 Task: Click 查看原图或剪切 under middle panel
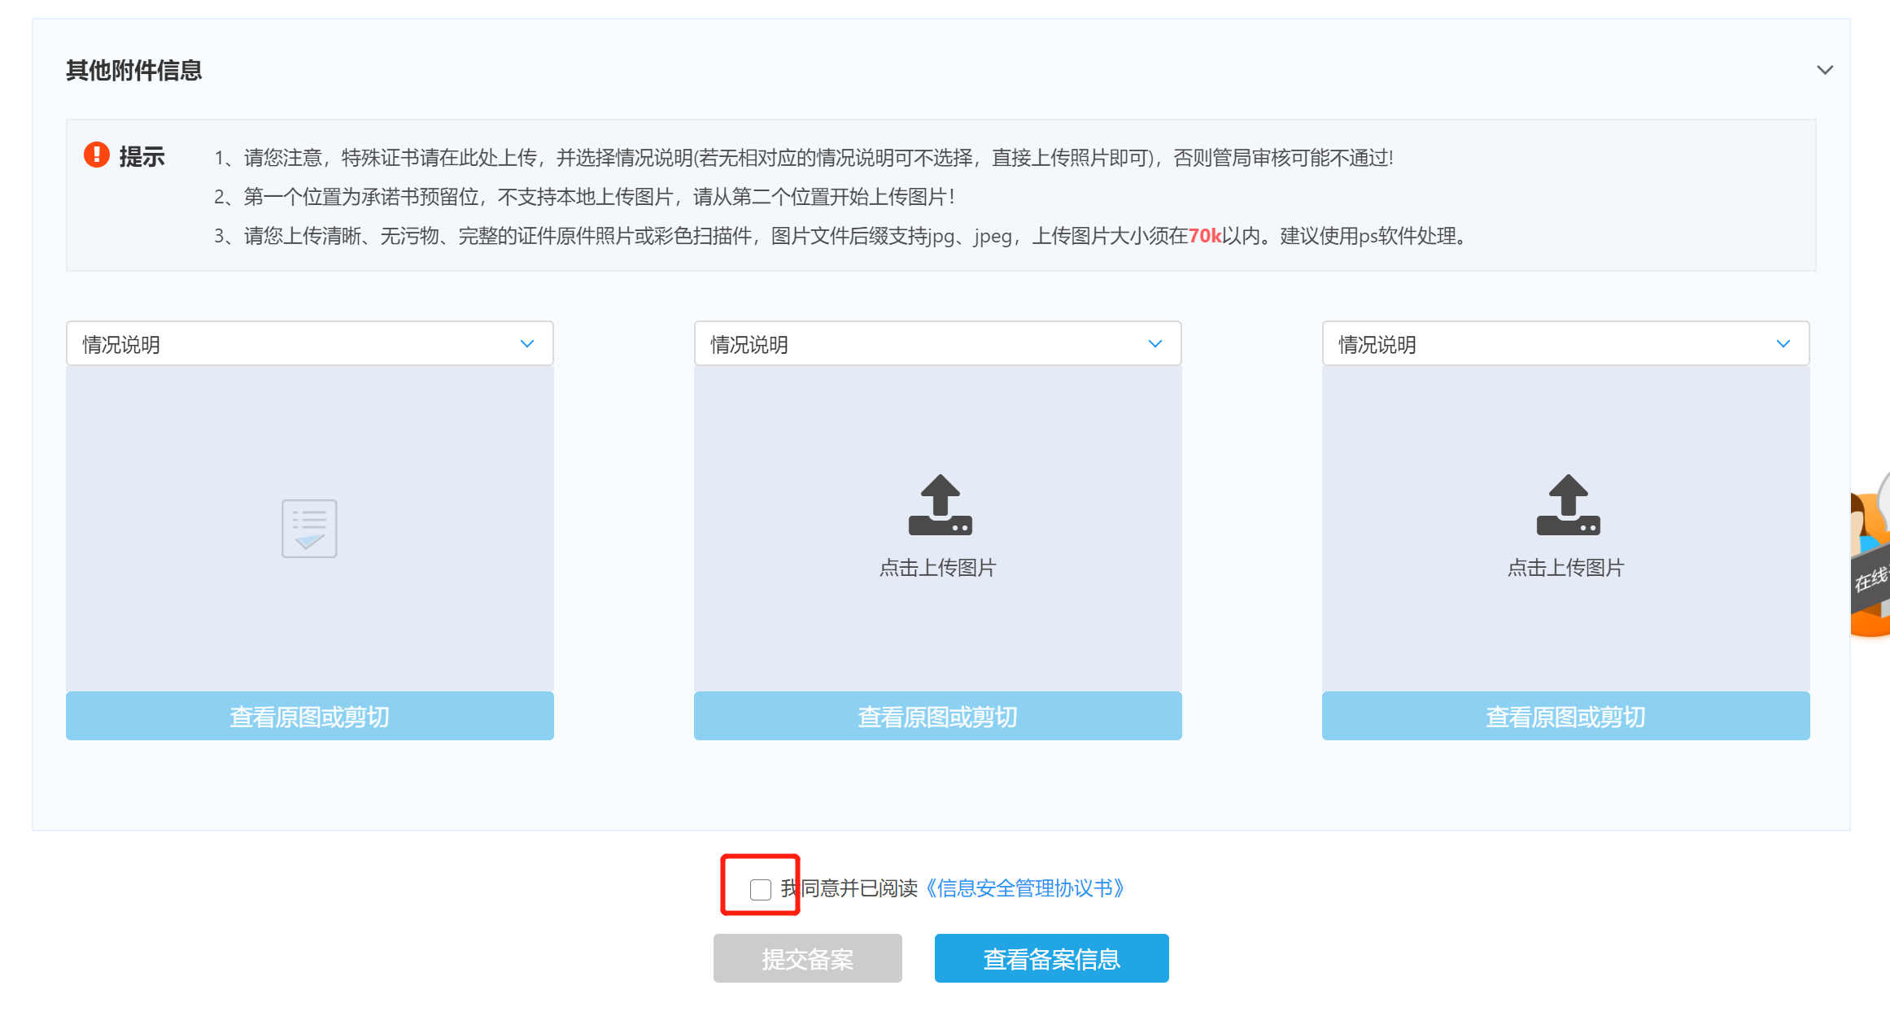[x=937, y=716]
